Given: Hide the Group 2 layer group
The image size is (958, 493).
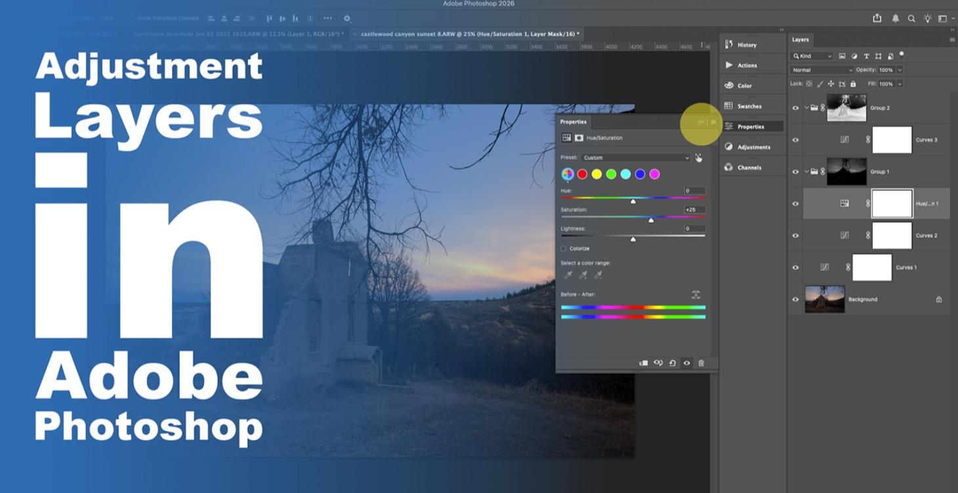Looking at the screenshot, I should coord(796,108).
